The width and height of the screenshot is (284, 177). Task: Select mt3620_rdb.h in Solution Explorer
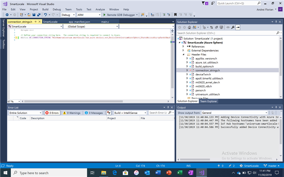[x=203, y=86]
